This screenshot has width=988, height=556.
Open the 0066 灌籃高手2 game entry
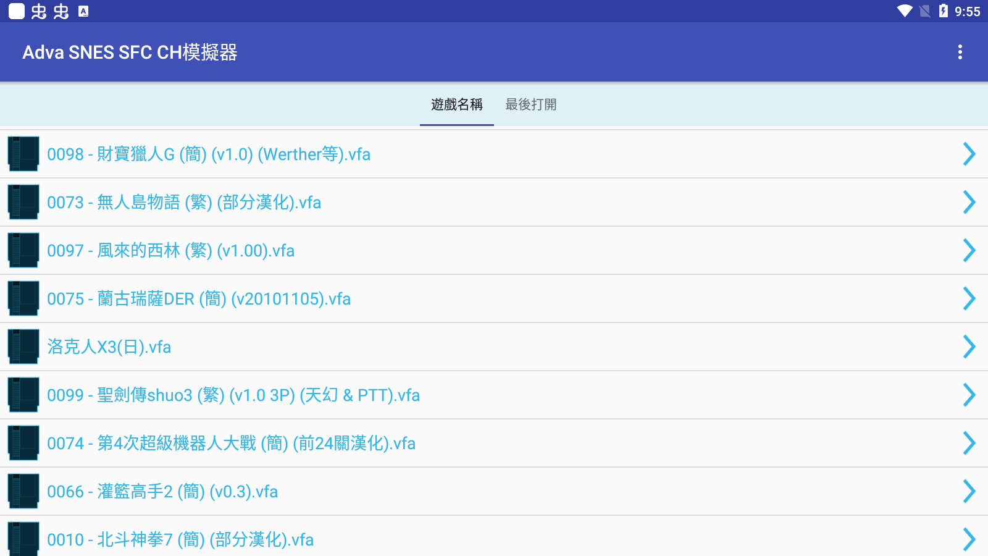click(x=162, y=491)
